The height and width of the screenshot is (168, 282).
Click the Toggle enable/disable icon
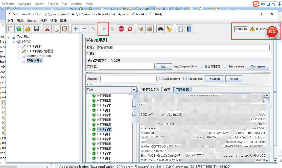93,29
